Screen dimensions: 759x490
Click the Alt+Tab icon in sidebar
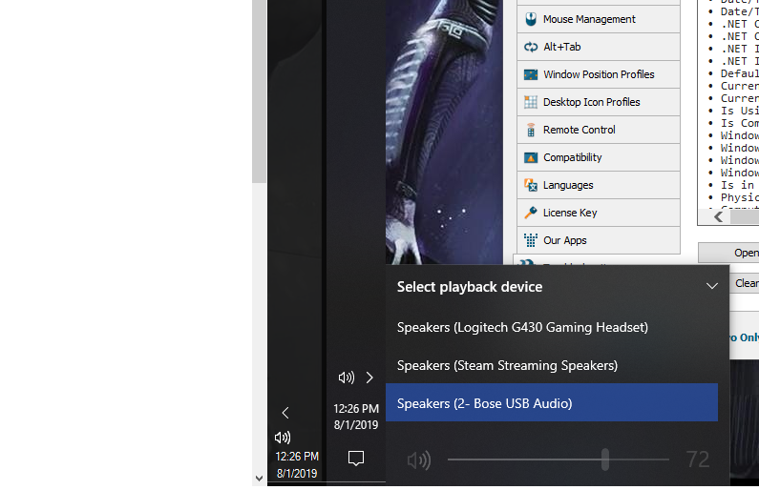531,47
